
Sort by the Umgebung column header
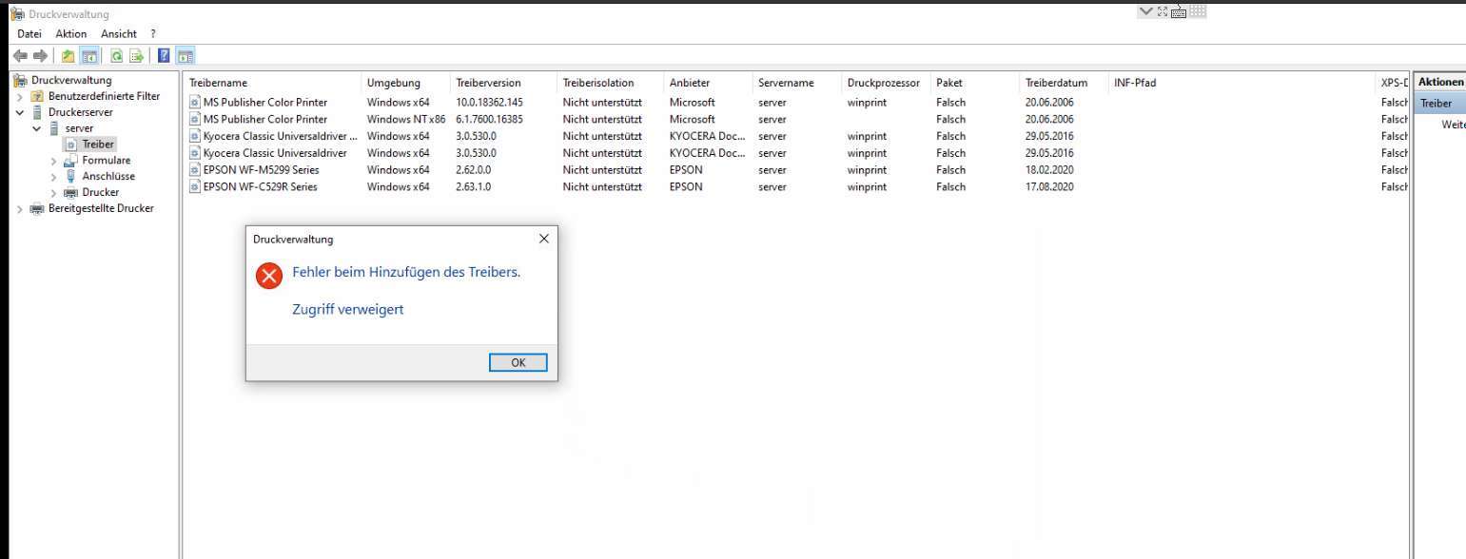pyautogui.click(x=406, y=83)
